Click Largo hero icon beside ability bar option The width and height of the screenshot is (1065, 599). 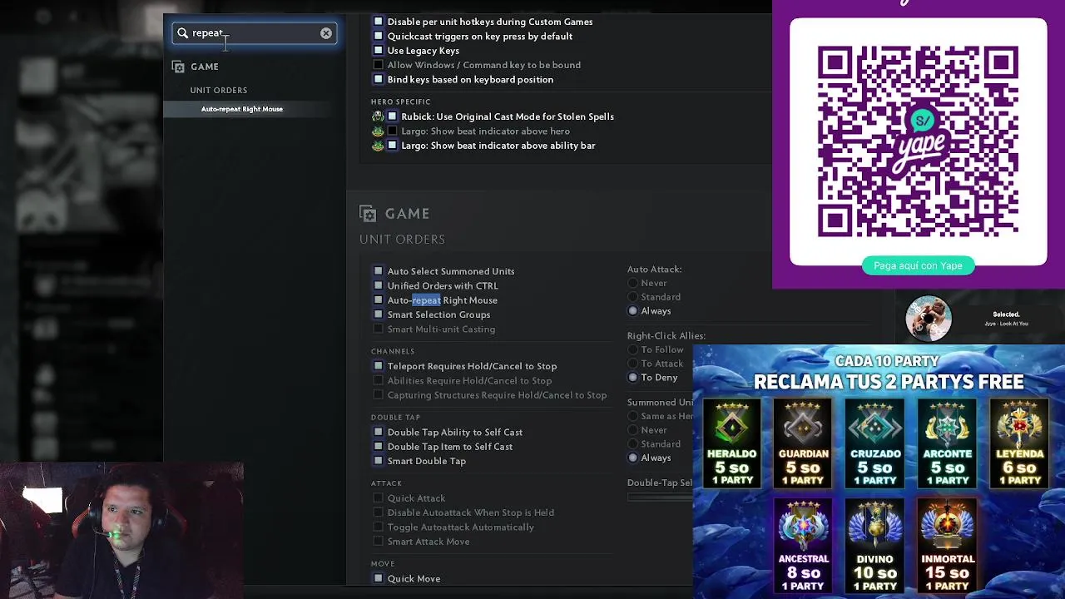[x=378, y=146]
